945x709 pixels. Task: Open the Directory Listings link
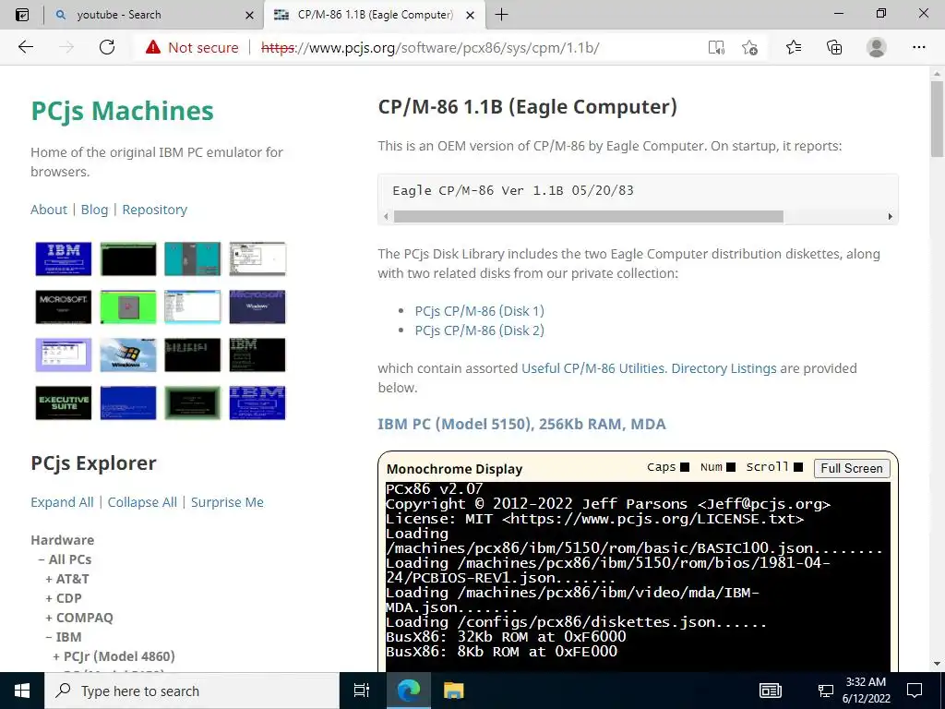(x=724, y=368)
